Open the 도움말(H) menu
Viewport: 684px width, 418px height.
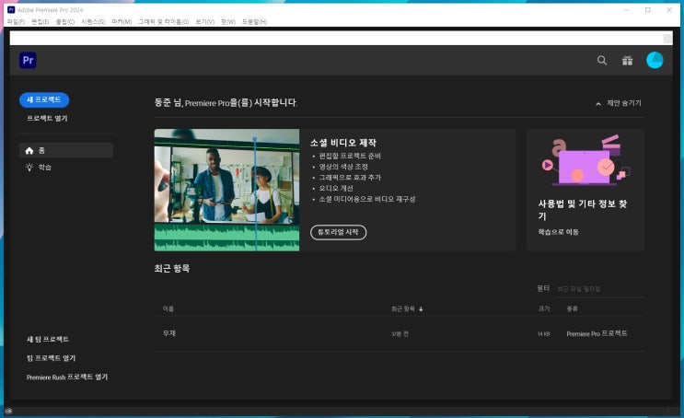click(254, 22)
